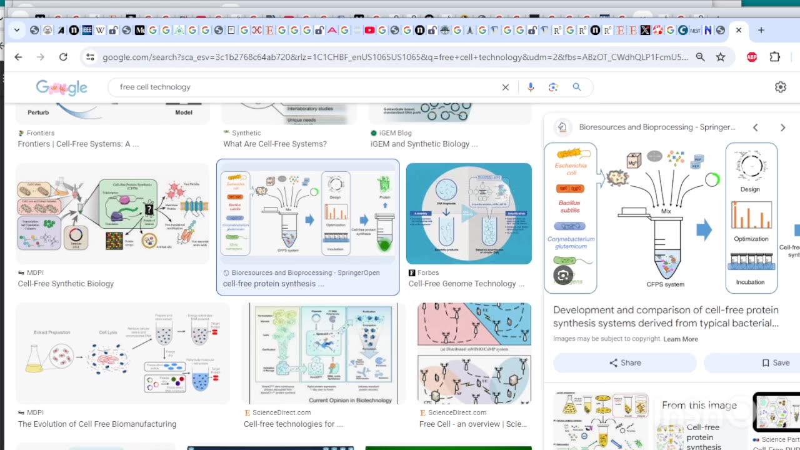Search by image with Lens icon

tap(553, 87)
